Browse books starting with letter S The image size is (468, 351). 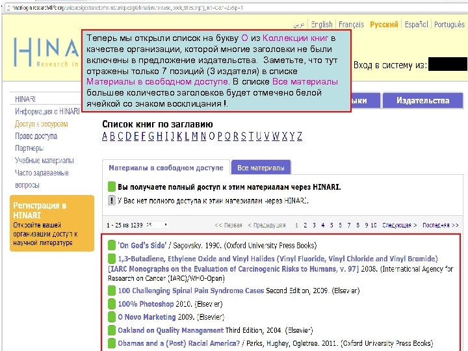point(244,136)
